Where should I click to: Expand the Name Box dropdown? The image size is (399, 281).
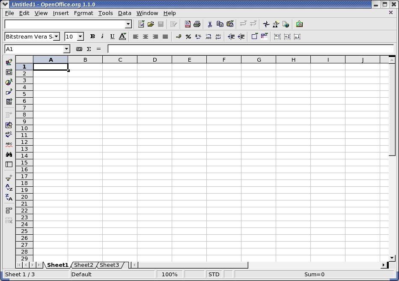[66, 49]
